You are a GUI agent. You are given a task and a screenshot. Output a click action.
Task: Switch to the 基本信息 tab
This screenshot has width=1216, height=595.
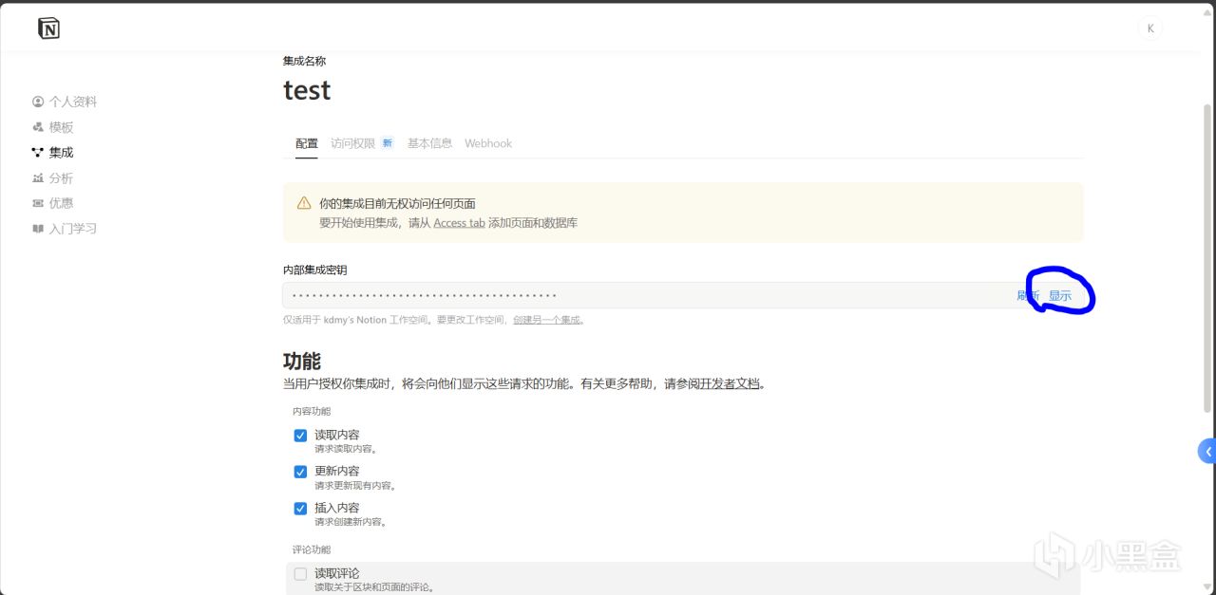pyautogui.click(x=429, y=143)
